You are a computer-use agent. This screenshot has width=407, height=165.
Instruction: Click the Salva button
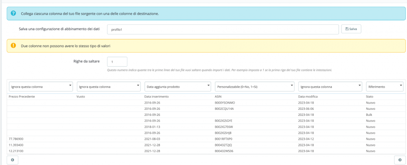[x=351, y=29]
